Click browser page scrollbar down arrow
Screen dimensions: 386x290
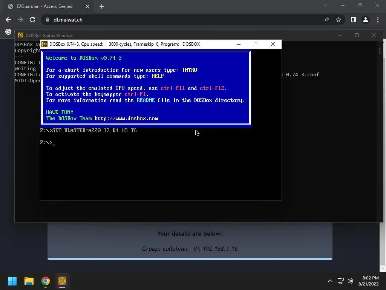click(383, 268)
